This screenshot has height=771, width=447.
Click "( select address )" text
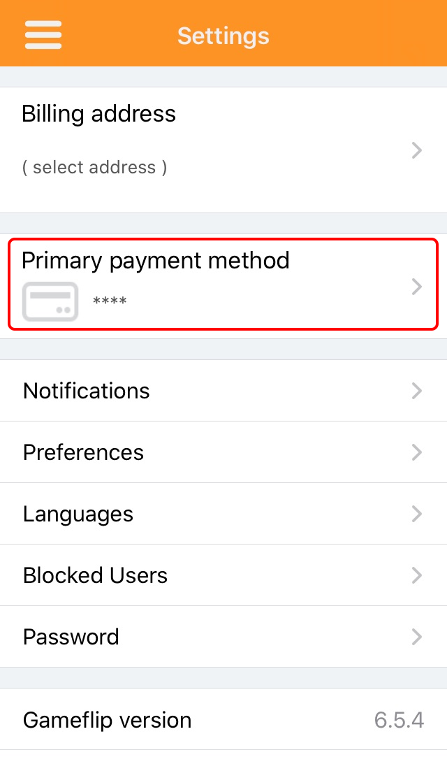94,168
